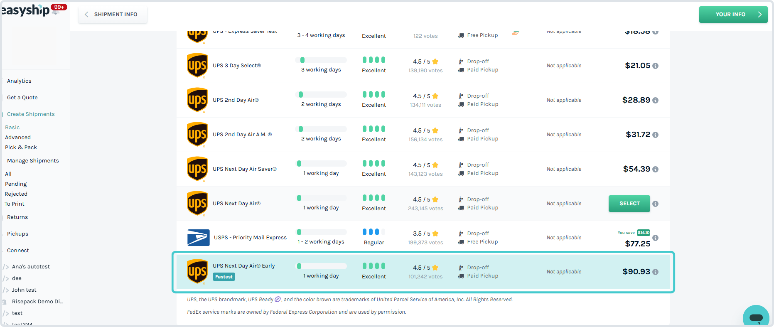The height and width of the screenshot is (327, 774).
Task: Open the Risepack Demo store entry
Action: click(x=37, y=302)
